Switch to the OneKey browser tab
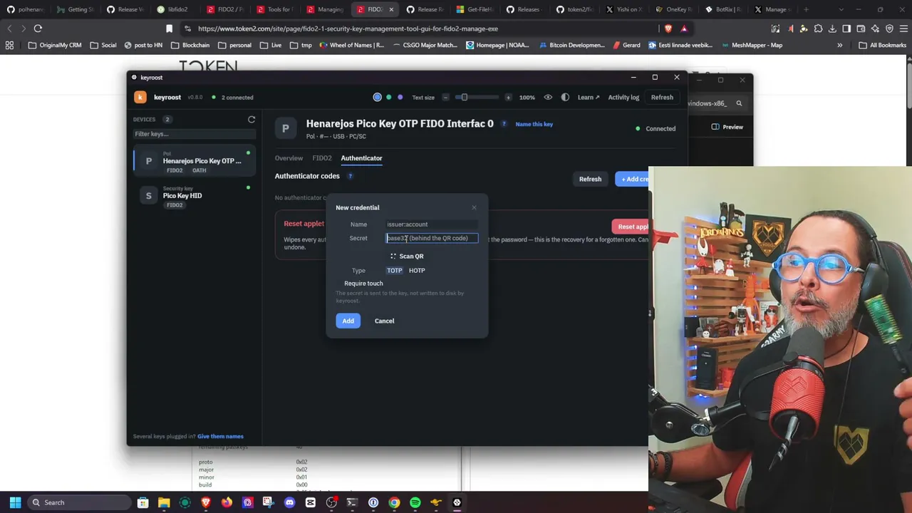 point(675,9)
